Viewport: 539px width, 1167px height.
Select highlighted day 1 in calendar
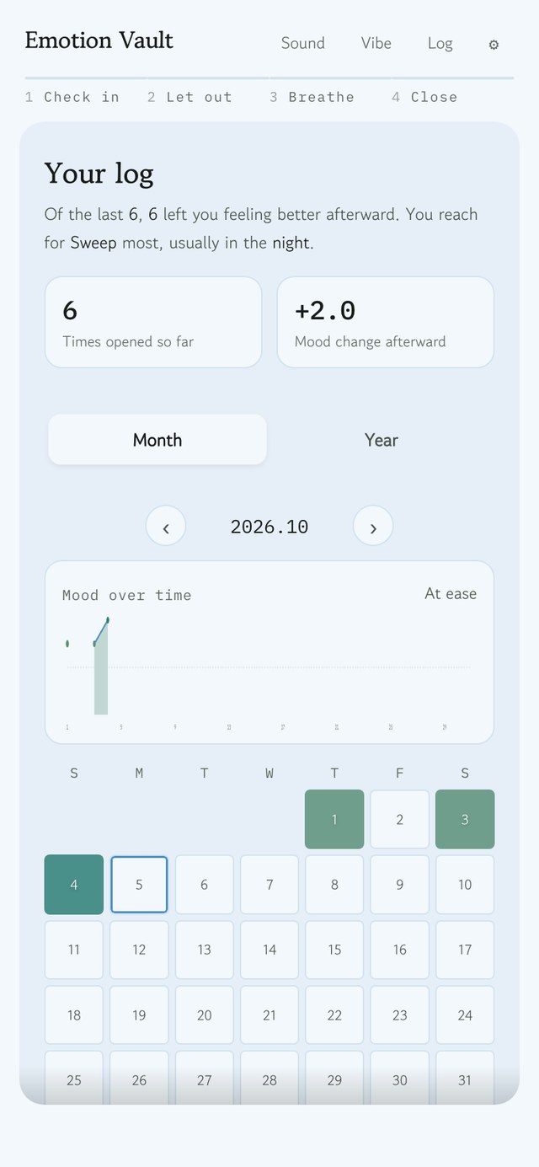tap(334, 819)
